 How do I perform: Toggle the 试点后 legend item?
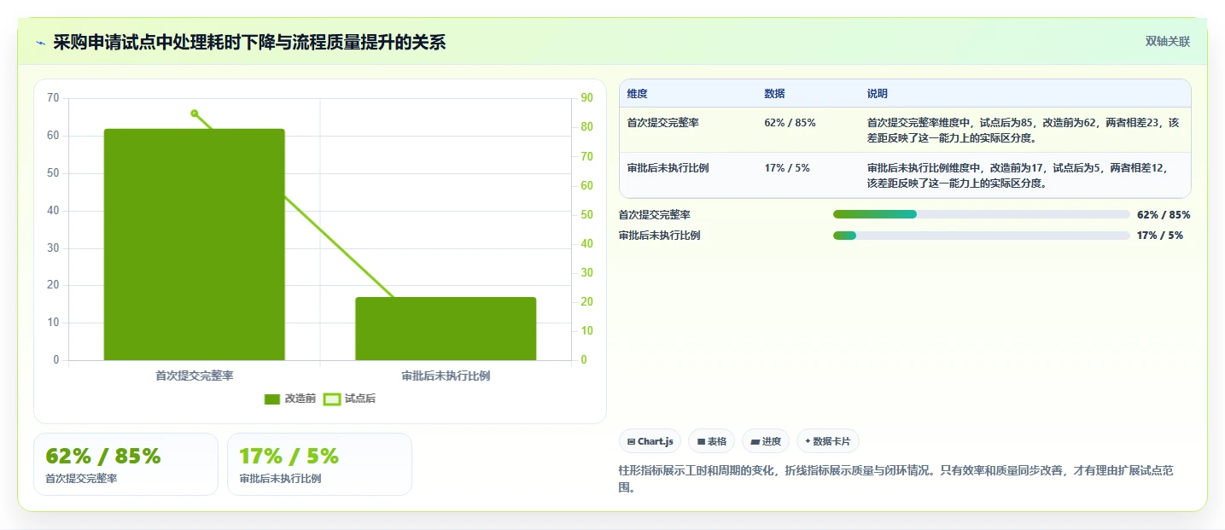click(x=350, y=399)
